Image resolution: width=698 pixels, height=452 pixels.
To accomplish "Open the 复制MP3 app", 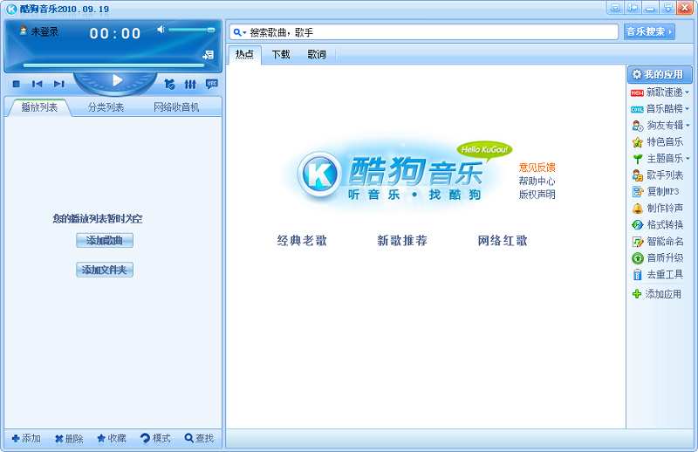I will 656,191.
